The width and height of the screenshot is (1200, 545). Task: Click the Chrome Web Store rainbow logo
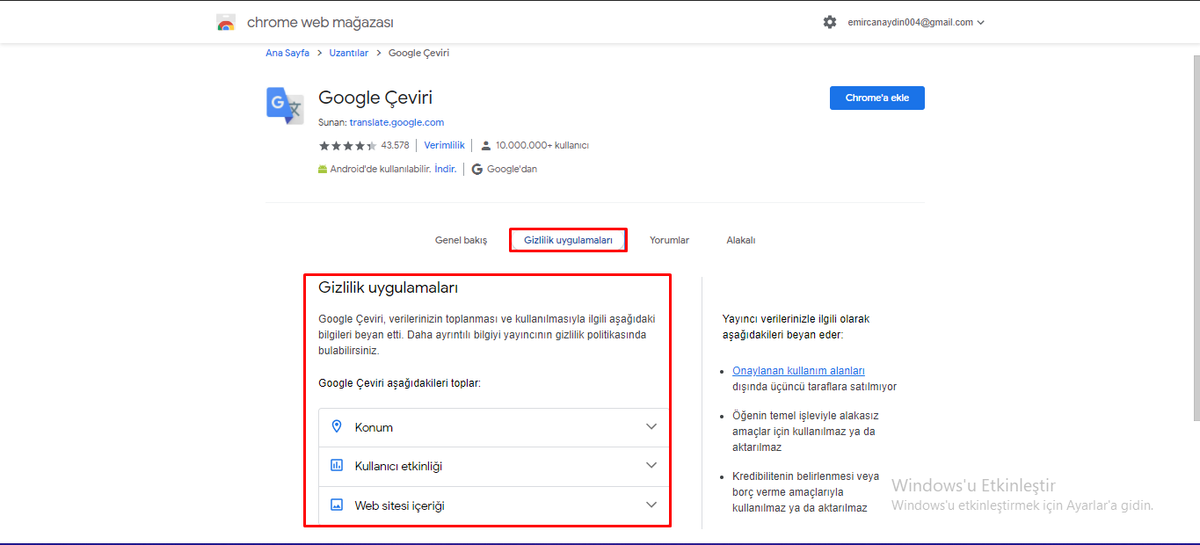click(226, 23)
